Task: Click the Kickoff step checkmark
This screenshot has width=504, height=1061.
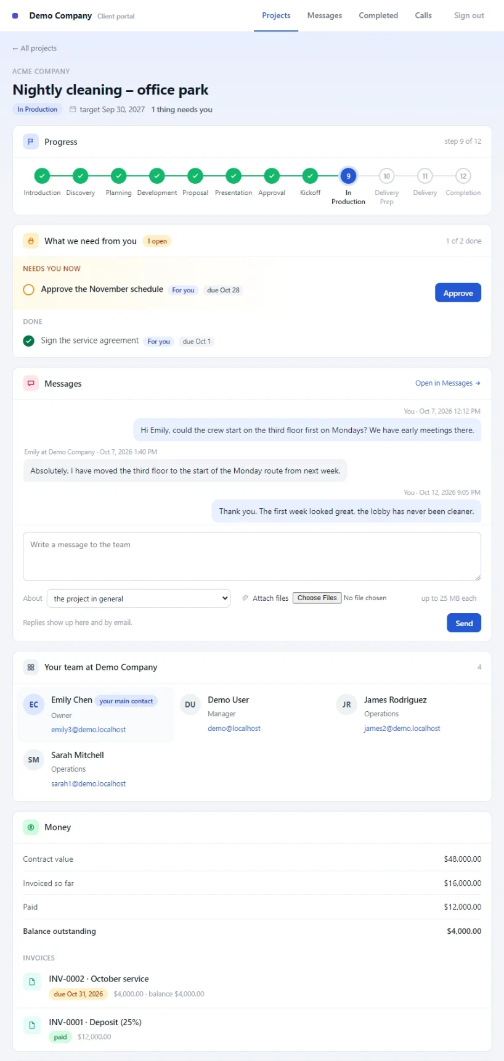Action: tap(310, 176)
